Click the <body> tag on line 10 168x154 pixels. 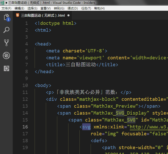coord(43,85)
